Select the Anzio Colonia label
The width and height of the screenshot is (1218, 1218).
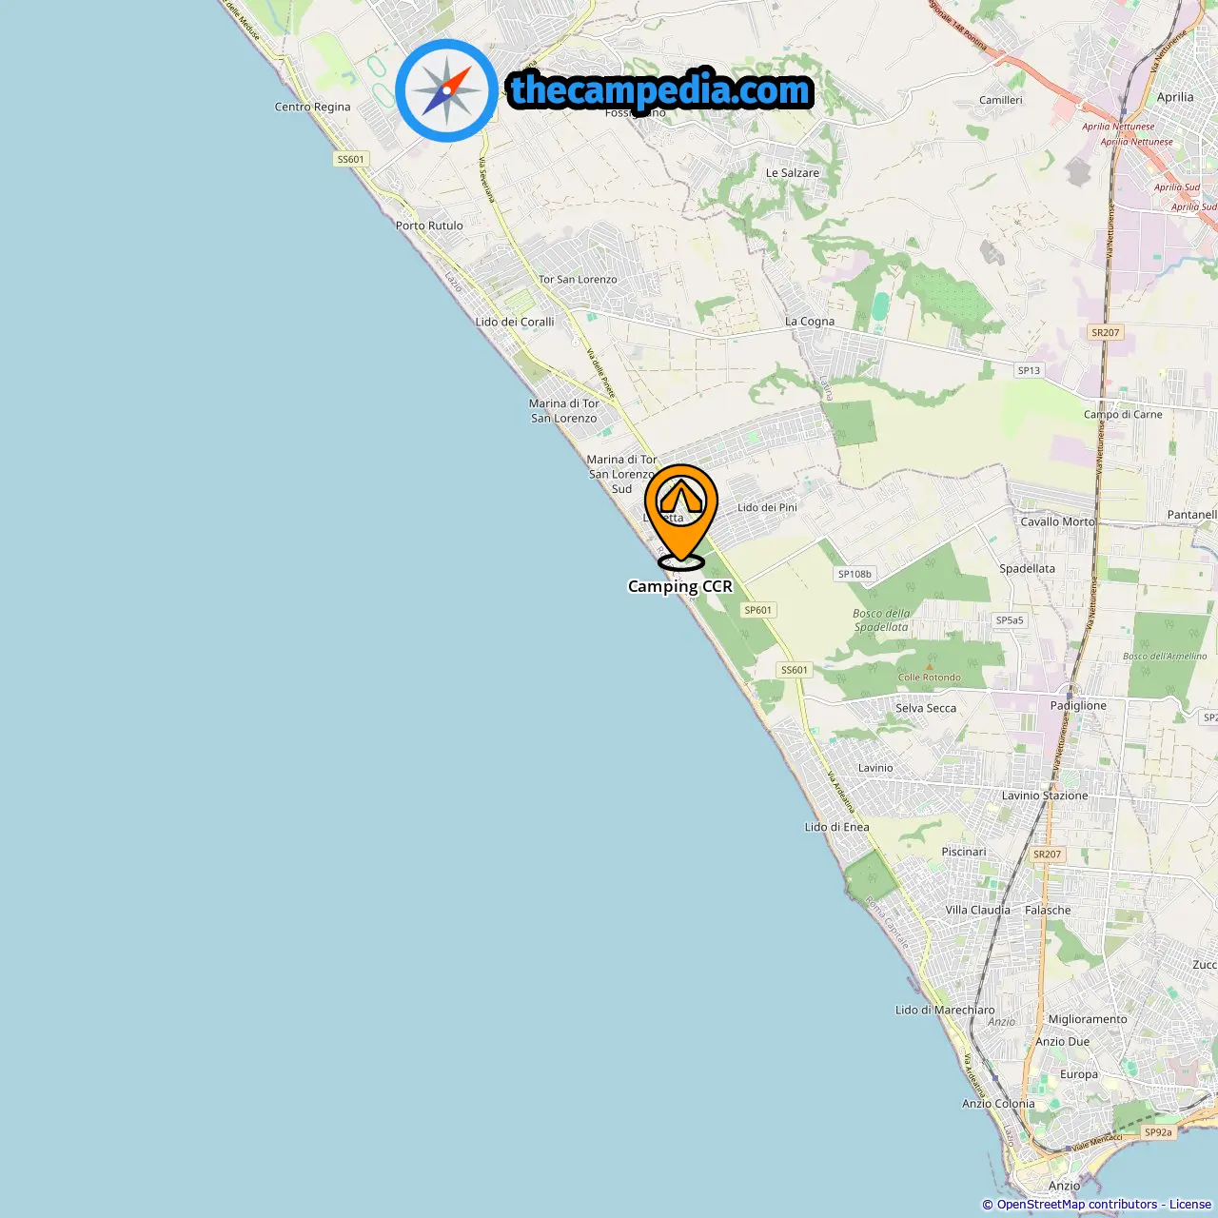coord(998,1104)
